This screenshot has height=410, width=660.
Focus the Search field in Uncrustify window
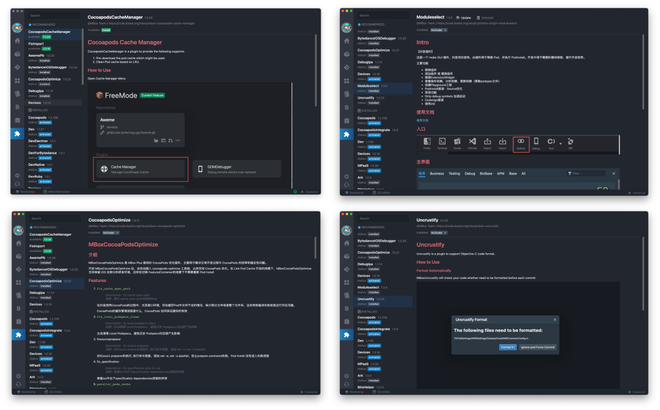click(383, 218)
